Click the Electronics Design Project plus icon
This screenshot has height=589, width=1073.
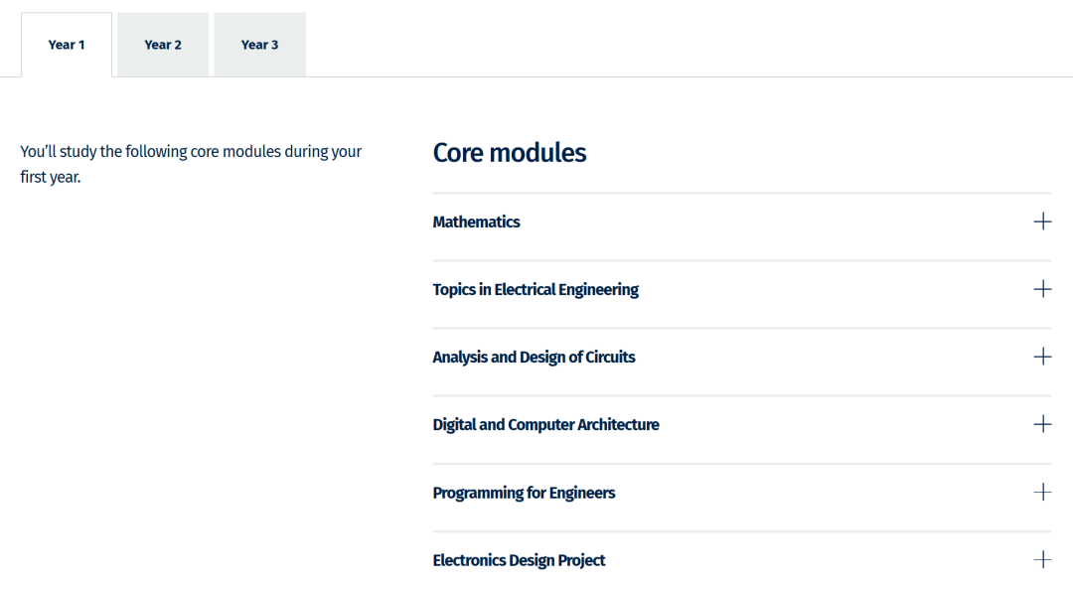1042,559
